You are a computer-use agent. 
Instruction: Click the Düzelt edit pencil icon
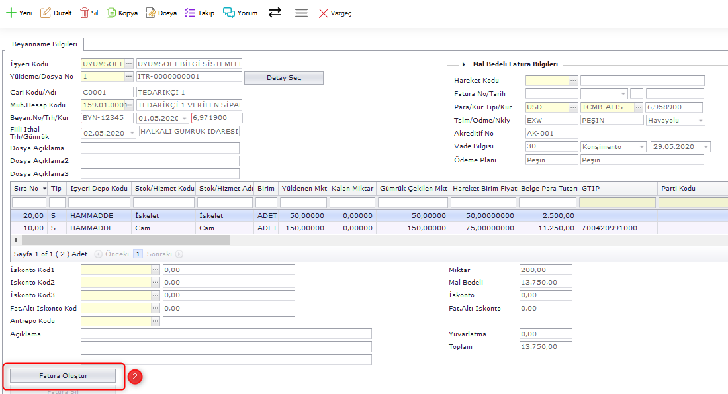pos(46,13)
